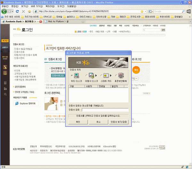Click the 만료일 column header
The image size is (192, 169).
click(x=104, y=86)
